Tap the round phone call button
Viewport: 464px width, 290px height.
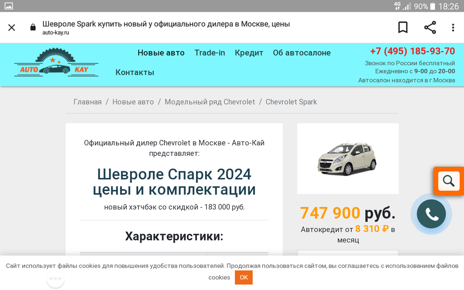tap(431, 214)
